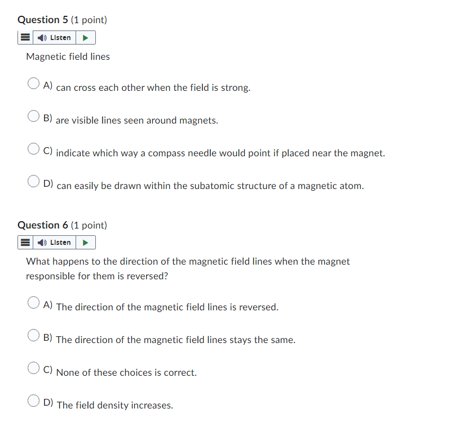Screen dimensions: 454x426
Task: Select answer B for Question 6
Action: coord(33,335)
